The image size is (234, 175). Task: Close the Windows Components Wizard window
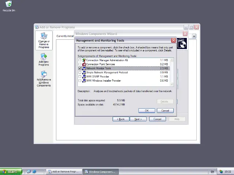(x=185, y=34)
